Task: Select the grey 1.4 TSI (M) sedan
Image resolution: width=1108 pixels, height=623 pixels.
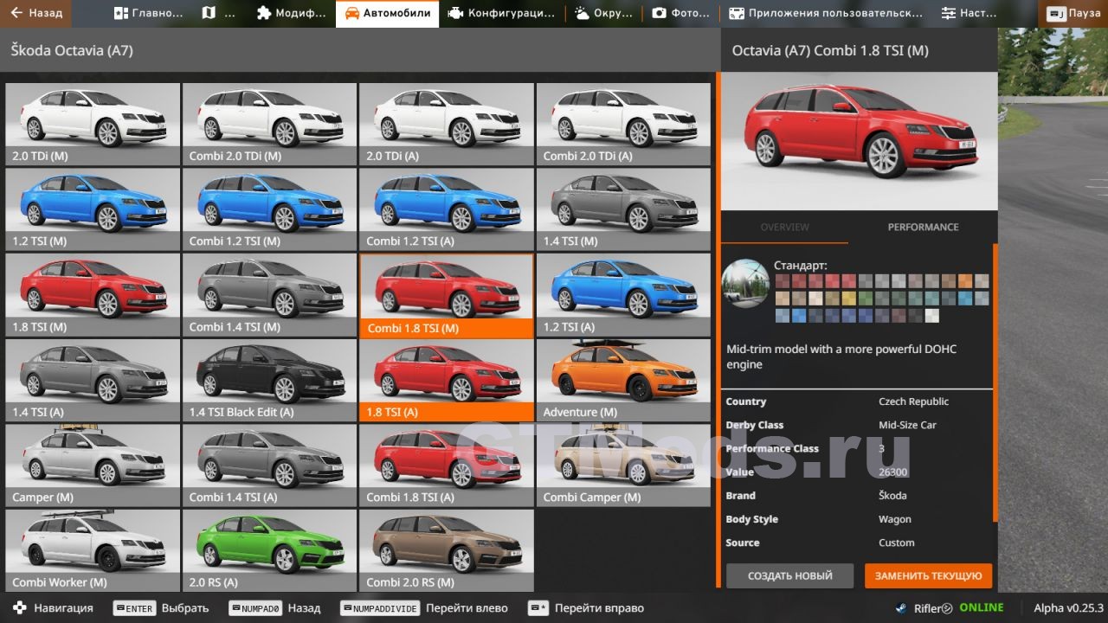Action: 623,209
